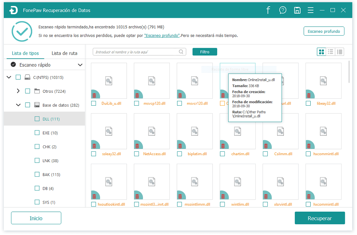This screenshot has height=235, width=357.
Task: Switch to thumbnail grid view
Action: coord(321,52)
